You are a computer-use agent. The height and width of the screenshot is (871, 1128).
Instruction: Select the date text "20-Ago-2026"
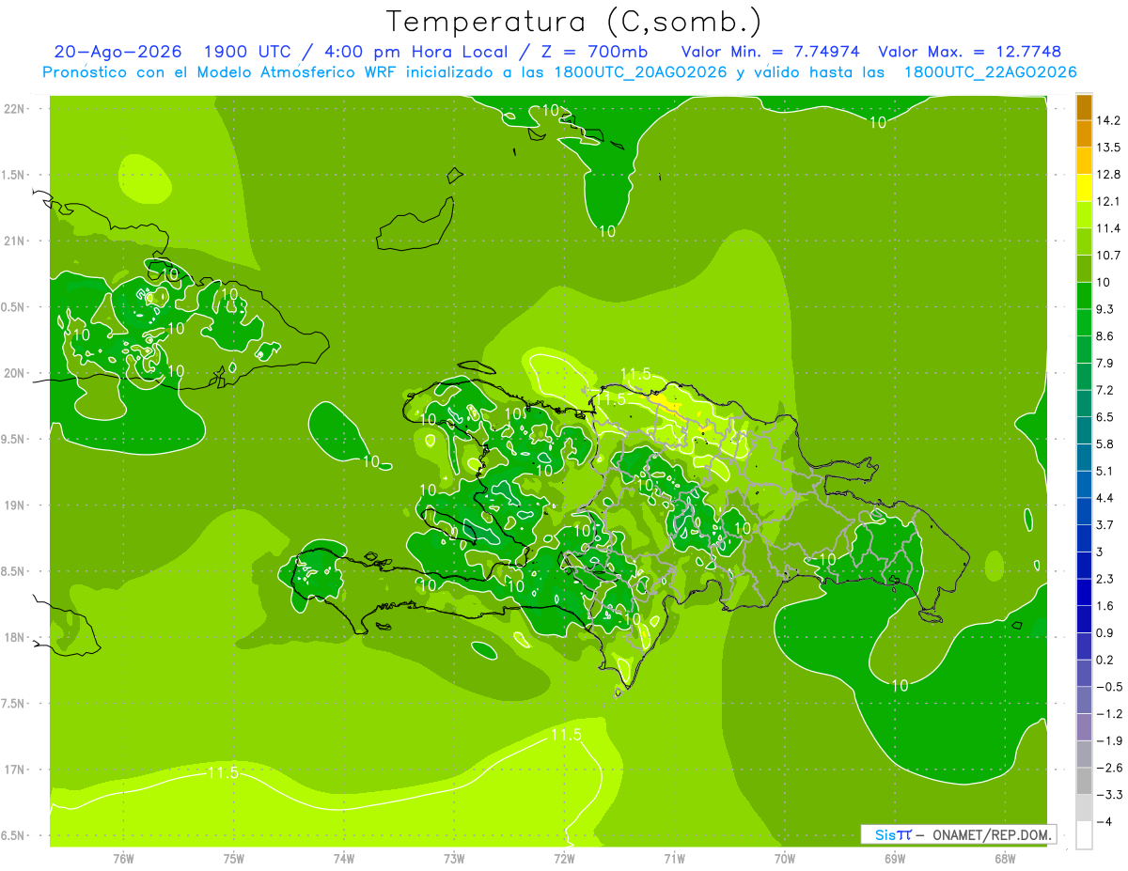(117, 52)
